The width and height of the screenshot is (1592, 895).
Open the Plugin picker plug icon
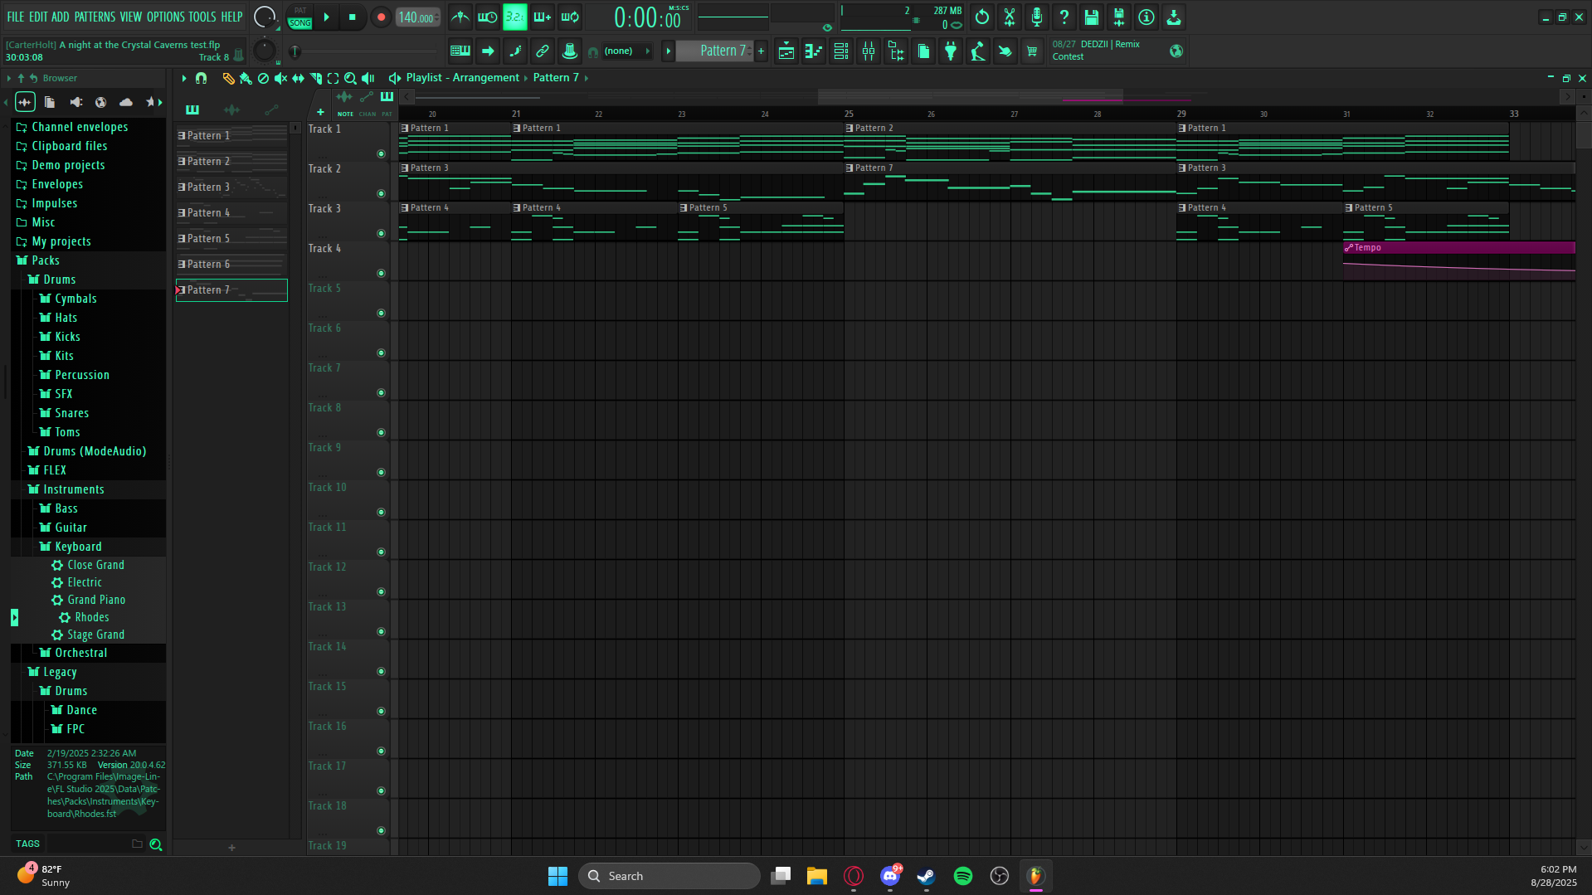pyautogui.click(x=951, y=51)
